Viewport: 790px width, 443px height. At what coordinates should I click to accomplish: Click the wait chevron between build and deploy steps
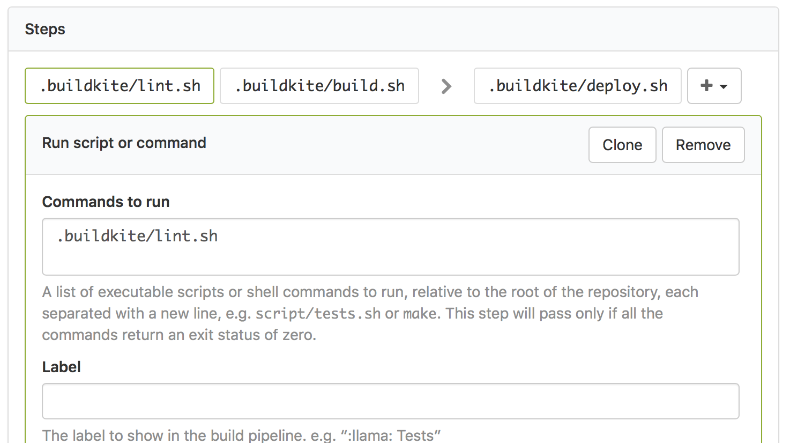pos(446,86)
